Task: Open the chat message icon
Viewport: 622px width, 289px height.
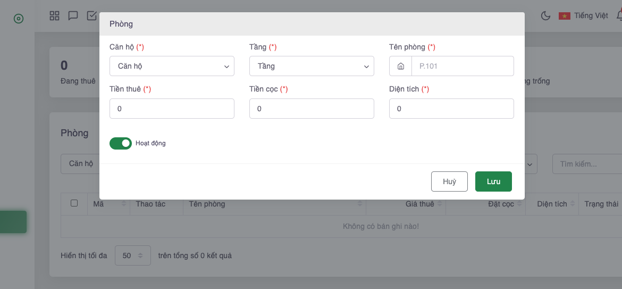Action: tap(73, 15)
